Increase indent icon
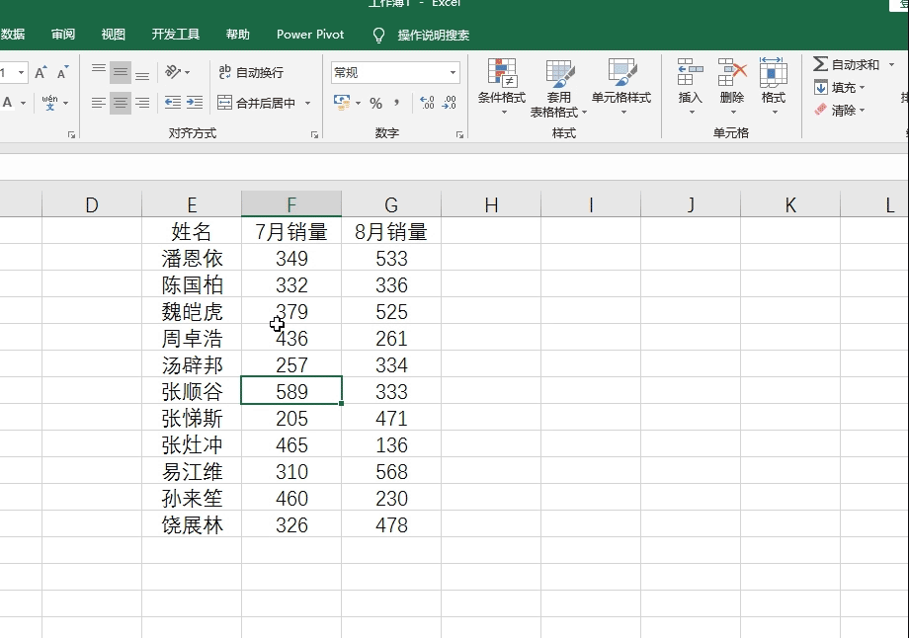This screenshot has width=909, height=638. pyautogui.click(x=195, y=103)
